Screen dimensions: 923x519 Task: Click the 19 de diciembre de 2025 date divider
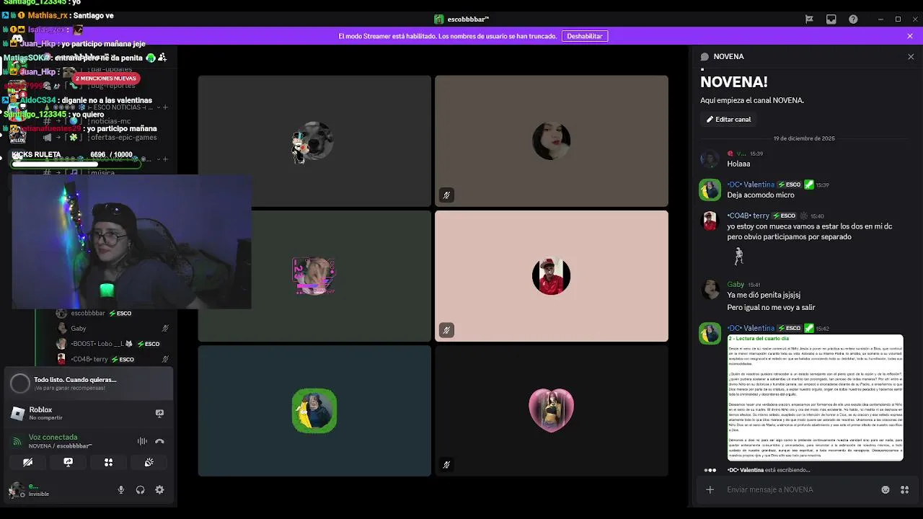(804, 138)
